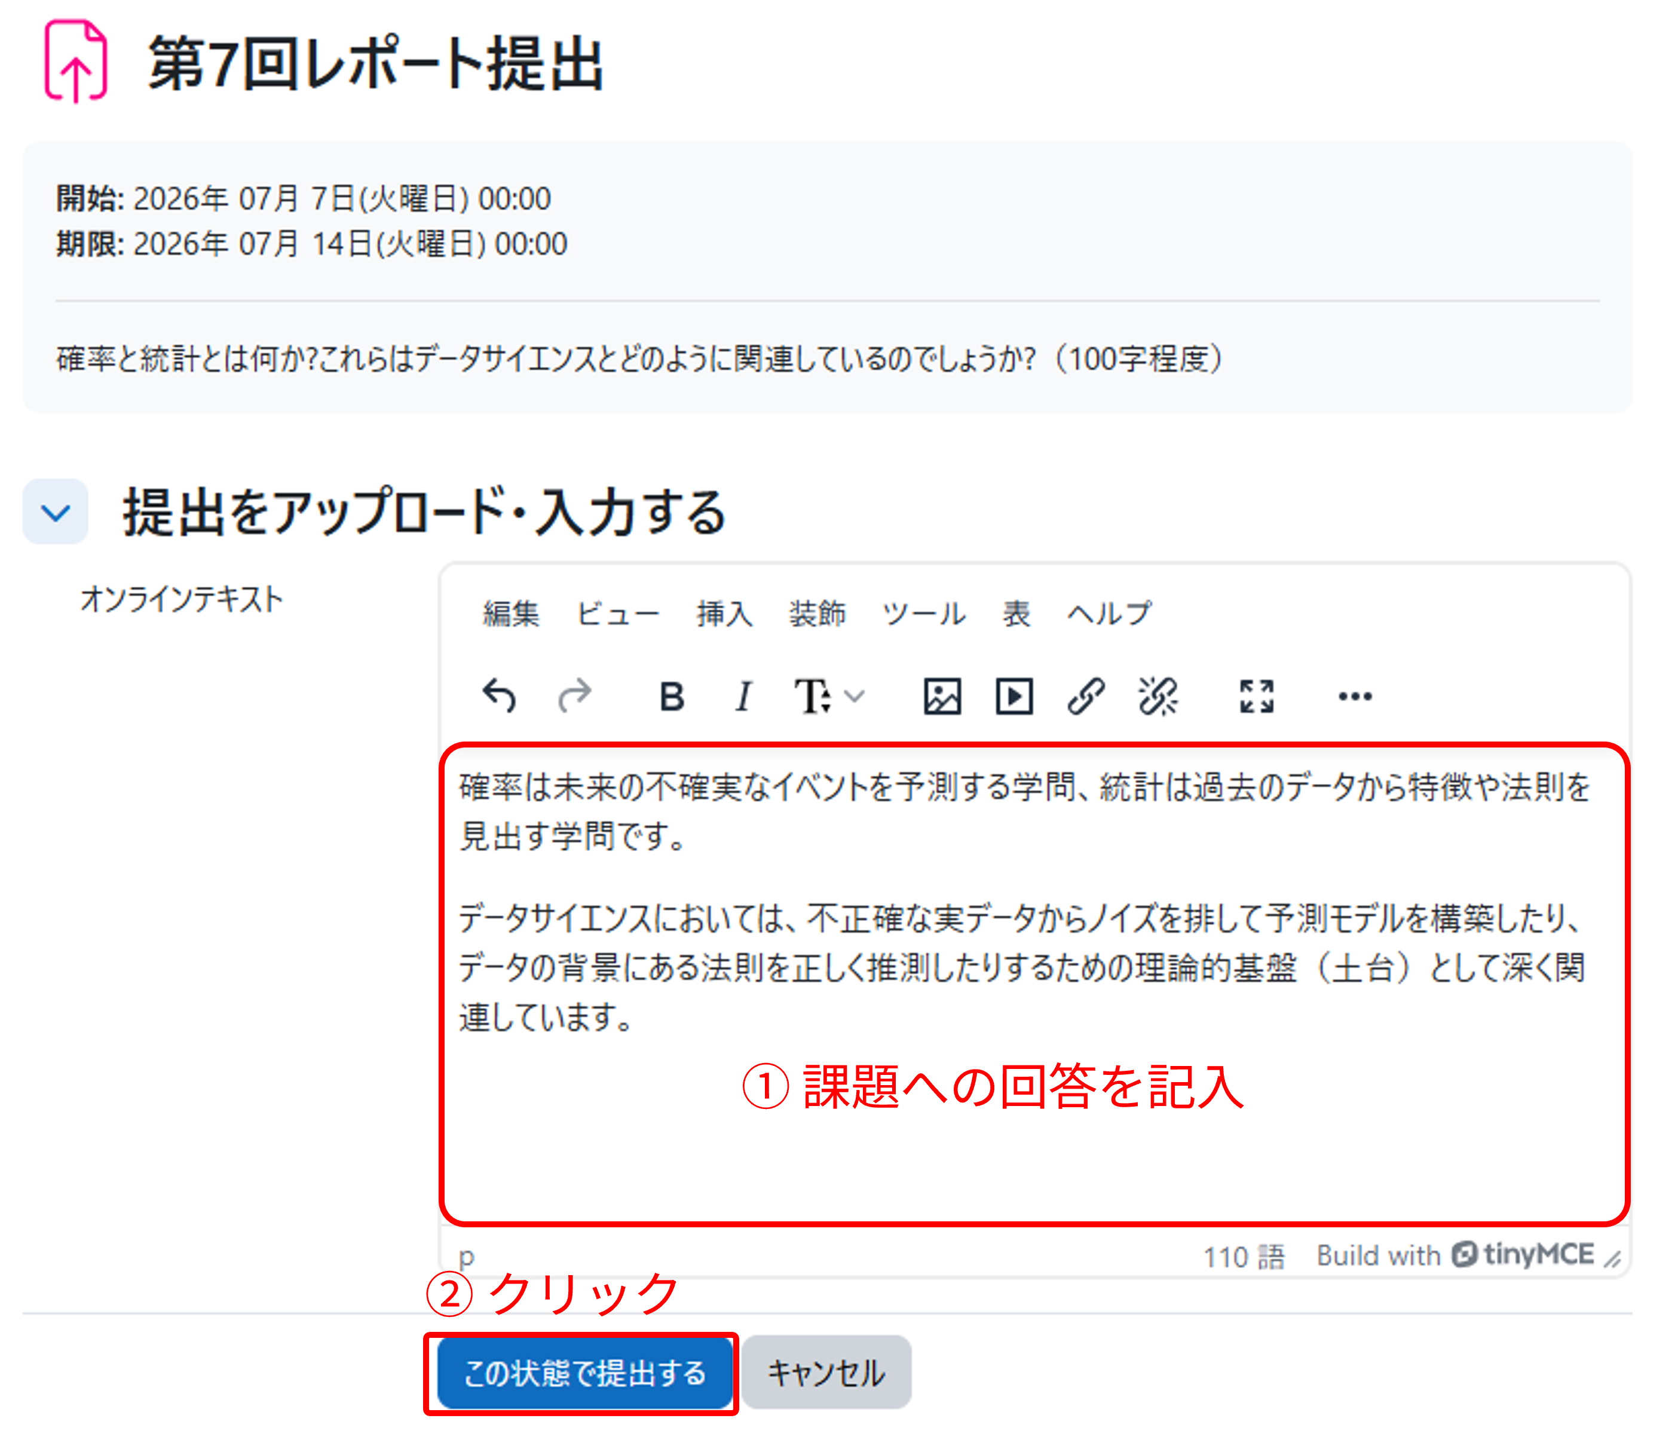Insert multimedia with the play icon

1014,696
